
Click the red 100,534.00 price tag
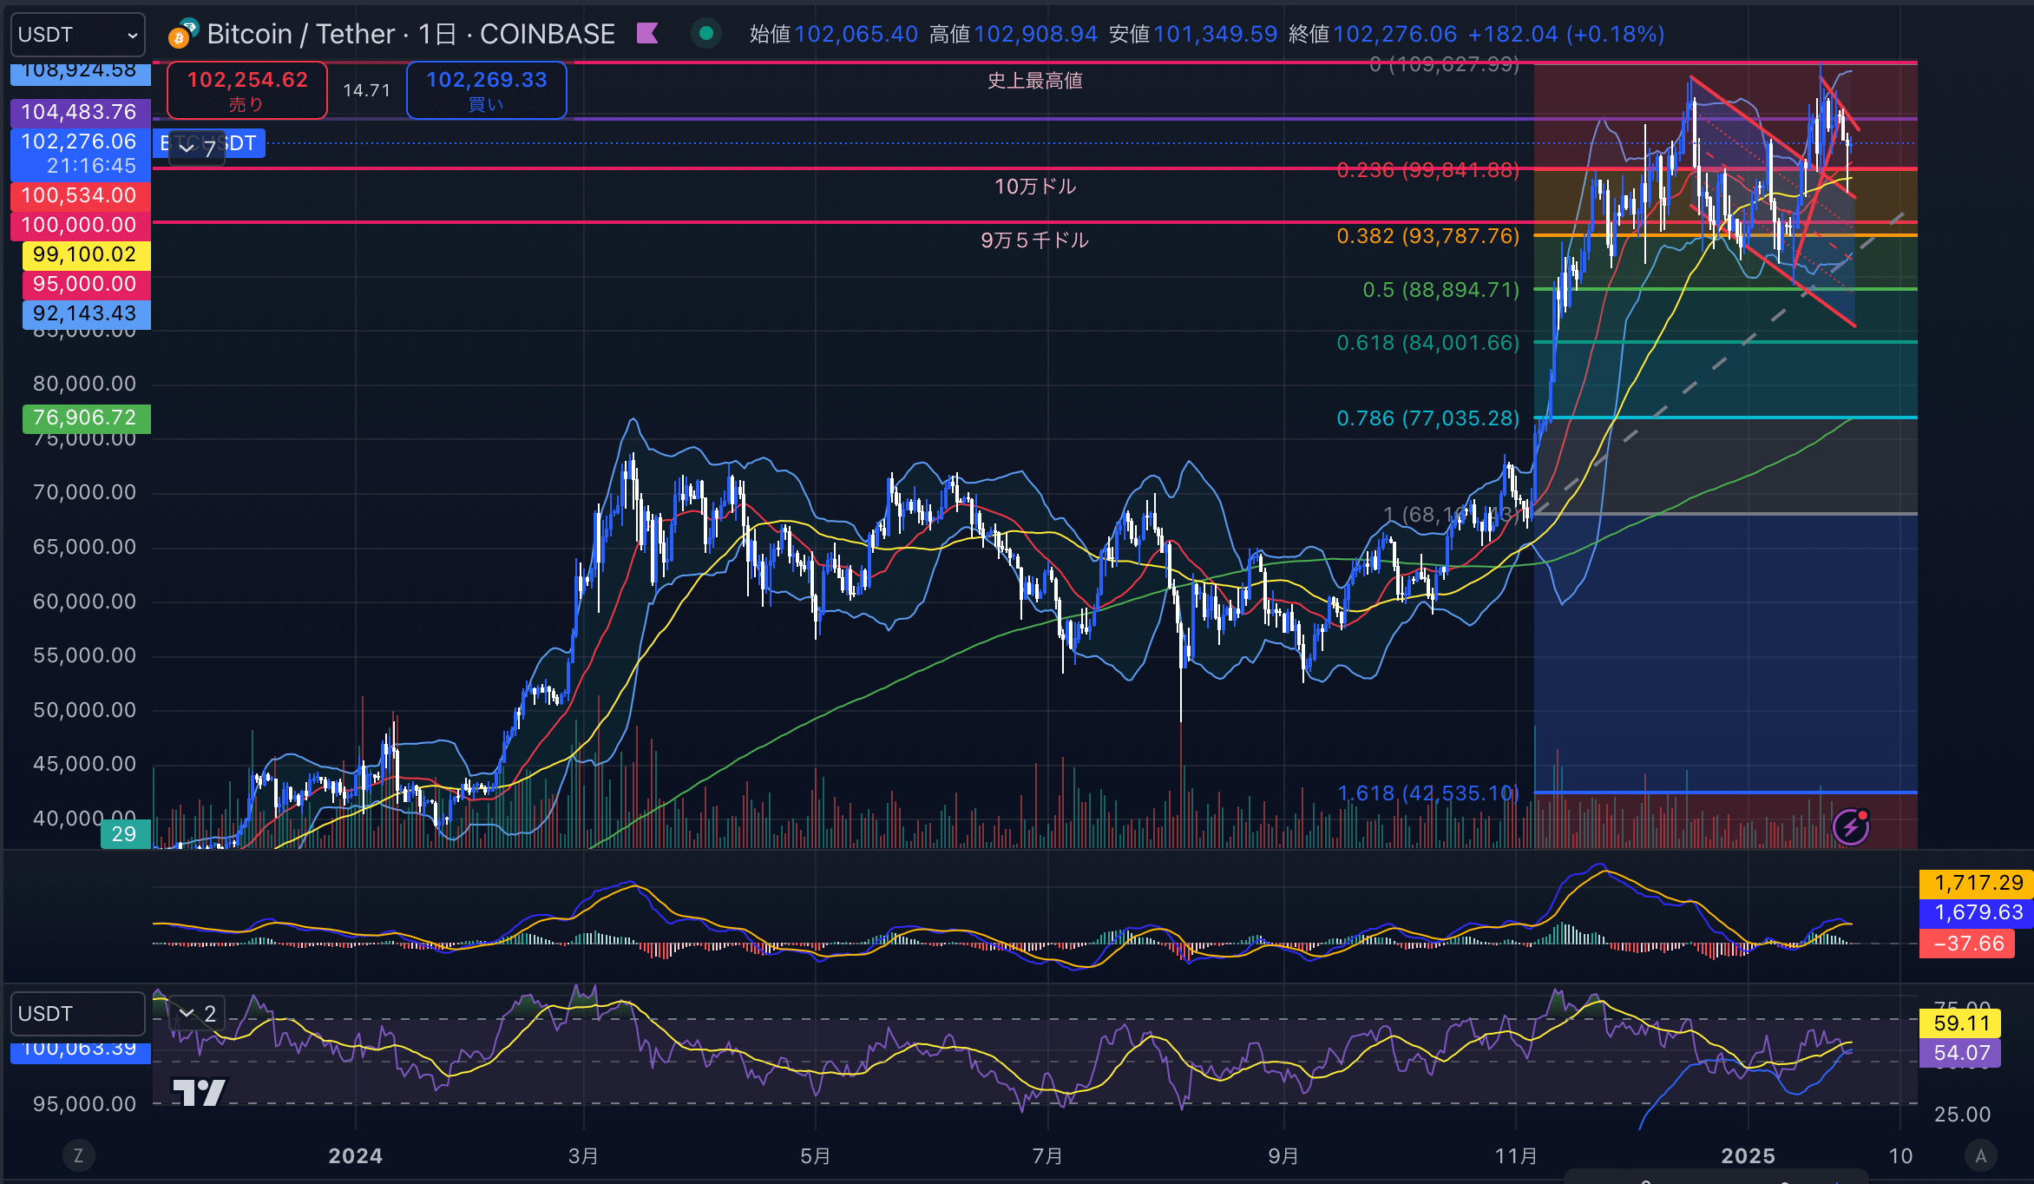(80, 195)
